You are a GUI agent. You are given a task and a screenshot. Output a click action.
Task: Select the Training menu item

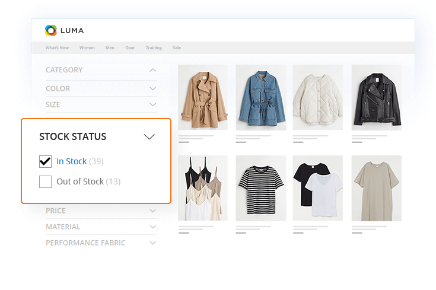[x=154, y=48]
